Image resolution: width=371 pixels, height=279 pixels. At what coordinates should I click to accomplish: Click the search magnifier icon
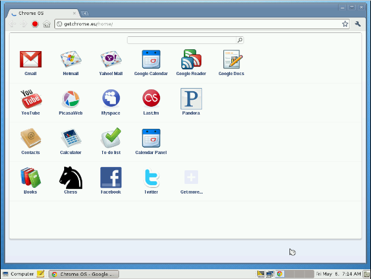240,40
